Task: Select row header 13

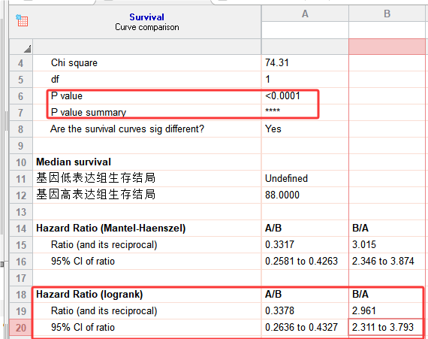Action: (x=21, y=212)
